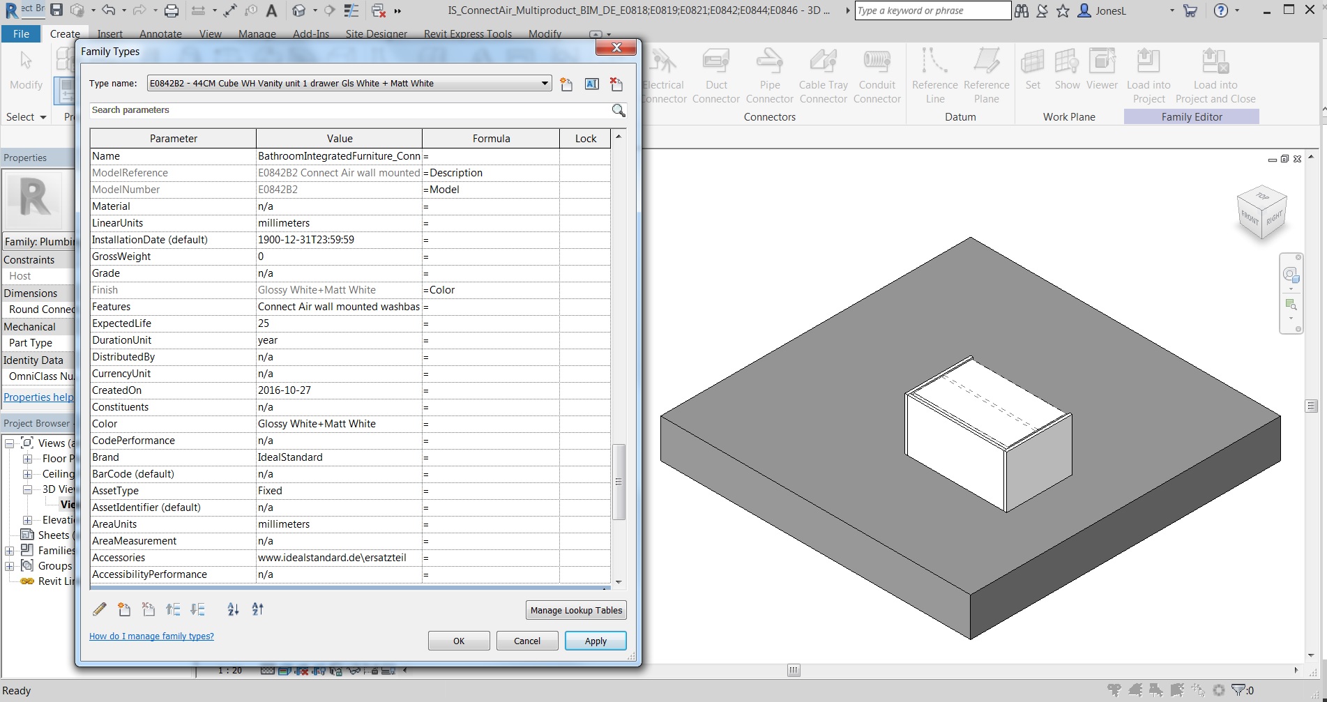Click the Formula column header
This screenshot has height=702, width=1327.
[x=491, y=139]
